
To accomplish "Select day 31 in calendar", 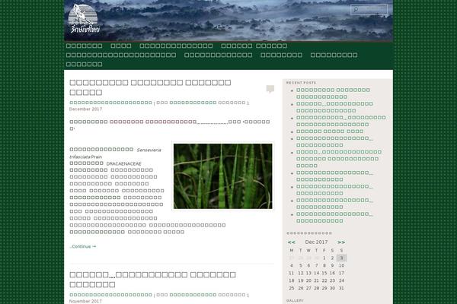I will pos(341,288).
